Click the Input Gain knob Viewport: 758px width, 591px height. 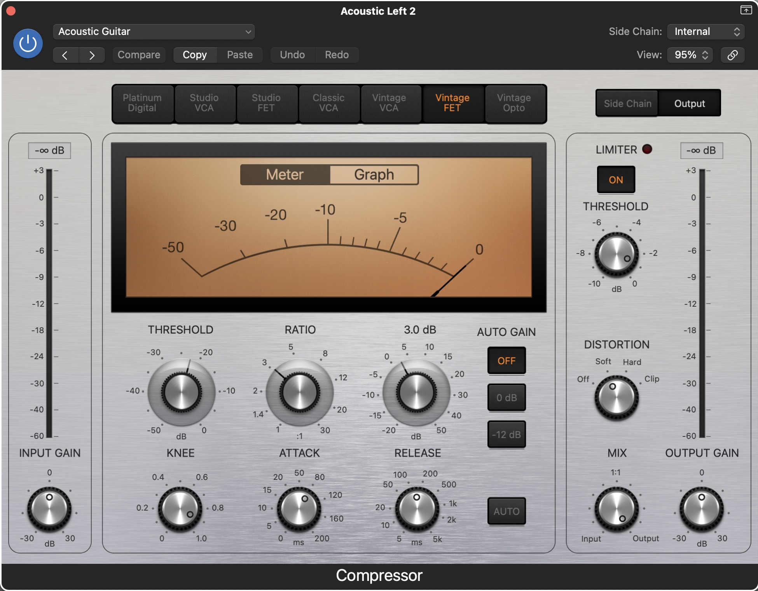point(49,509)
